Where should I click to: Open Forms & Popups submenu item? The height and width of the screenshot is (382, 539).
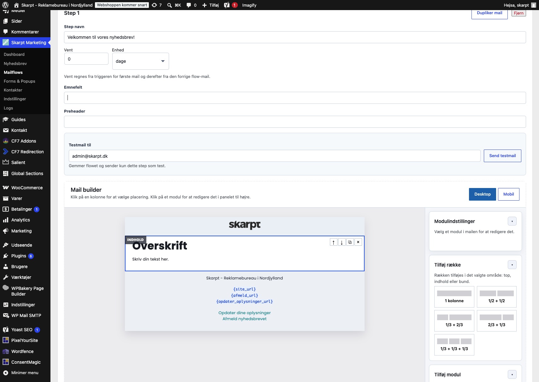coord(20,81)
